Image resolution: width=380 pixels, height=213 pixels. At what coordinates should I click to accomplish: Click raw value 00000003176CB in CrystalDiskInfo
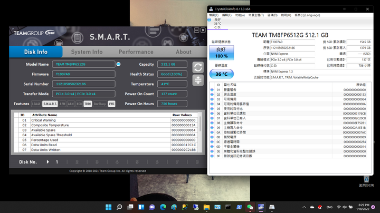pyautogui.click(x=354, y=114)
